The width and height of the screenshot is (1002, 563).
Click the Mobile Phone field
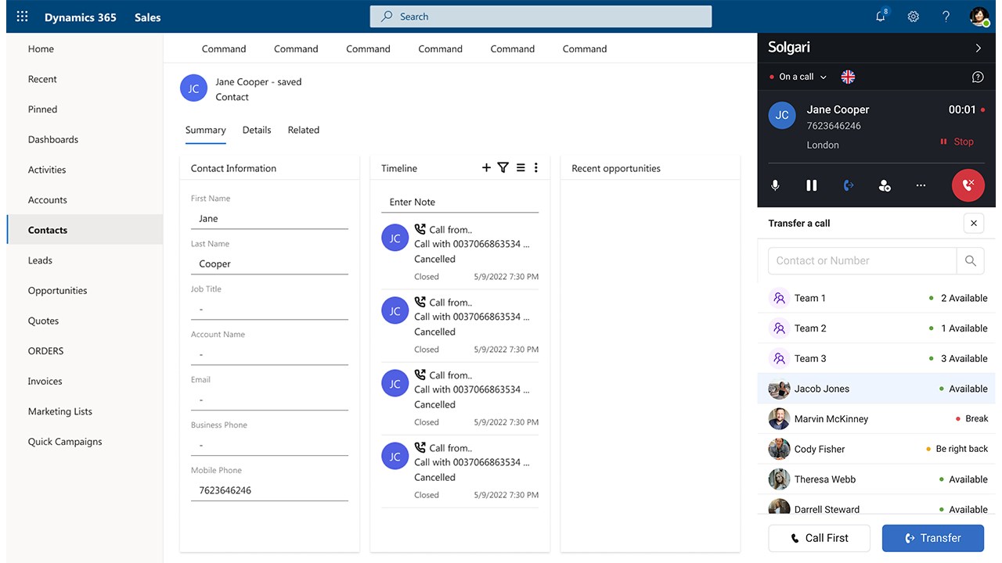(x=269, y=491)
